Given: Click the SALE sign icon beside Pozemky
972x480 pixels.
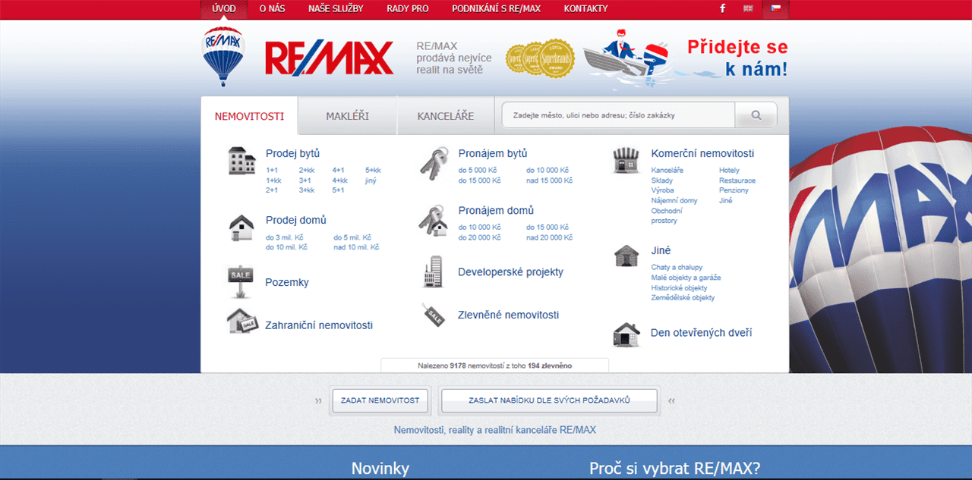Looking at the screenshot, I should (x=240, y=282).
